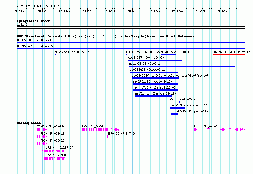Select the red nsv547941 loss bar
Viewport: 253px width, 174px height.
(x=229, y=54)
